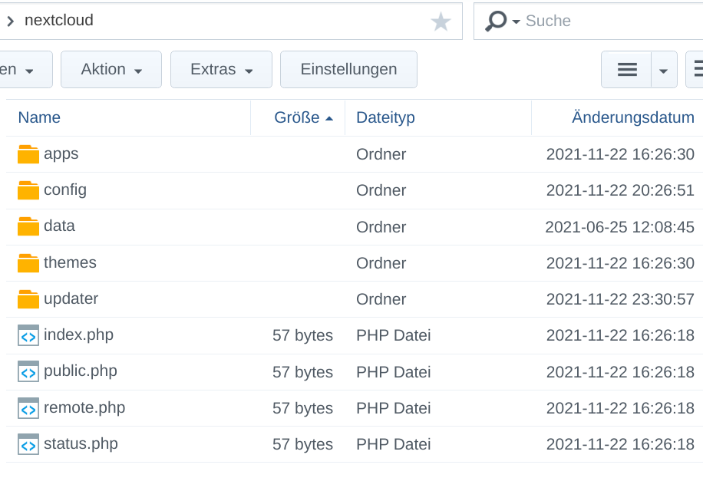Screen dimensions: 703x491
Task: Click the updater folder date 2021-11-22 23:30:57
Action: pos(620,299)
